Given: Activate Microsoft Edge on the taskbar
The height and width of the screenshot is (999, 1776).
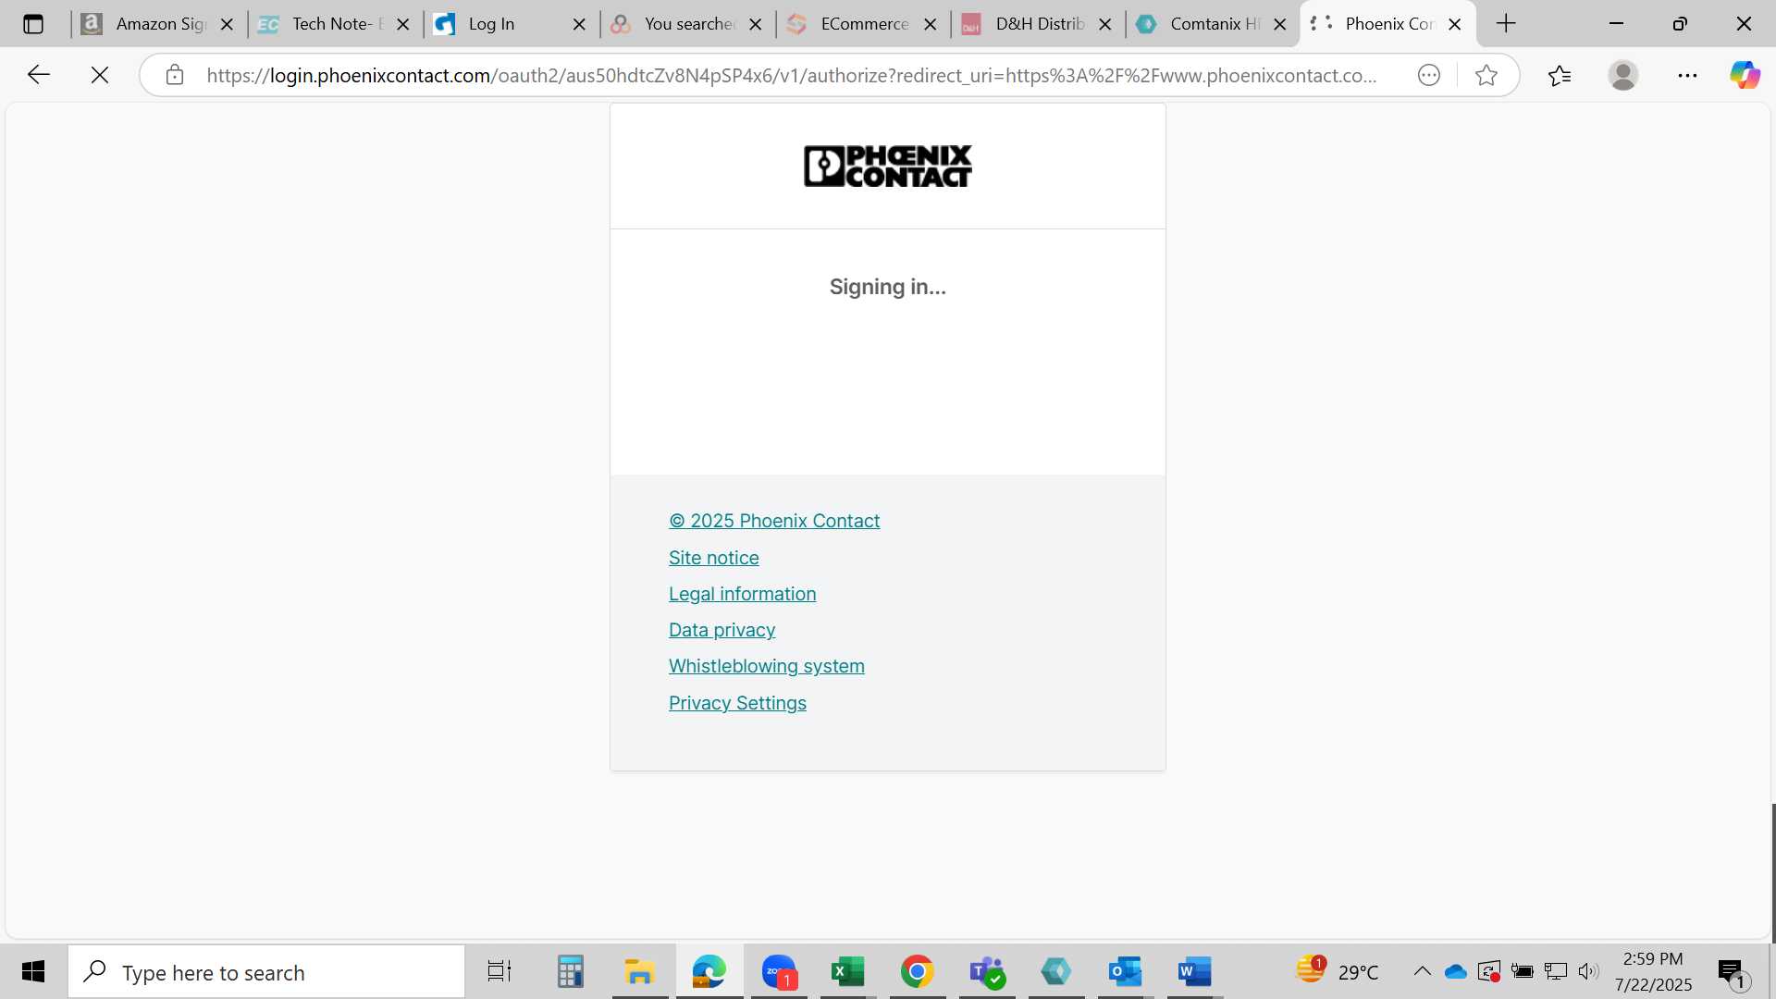Looking at the screenshot, I should [x=709, y=971].
